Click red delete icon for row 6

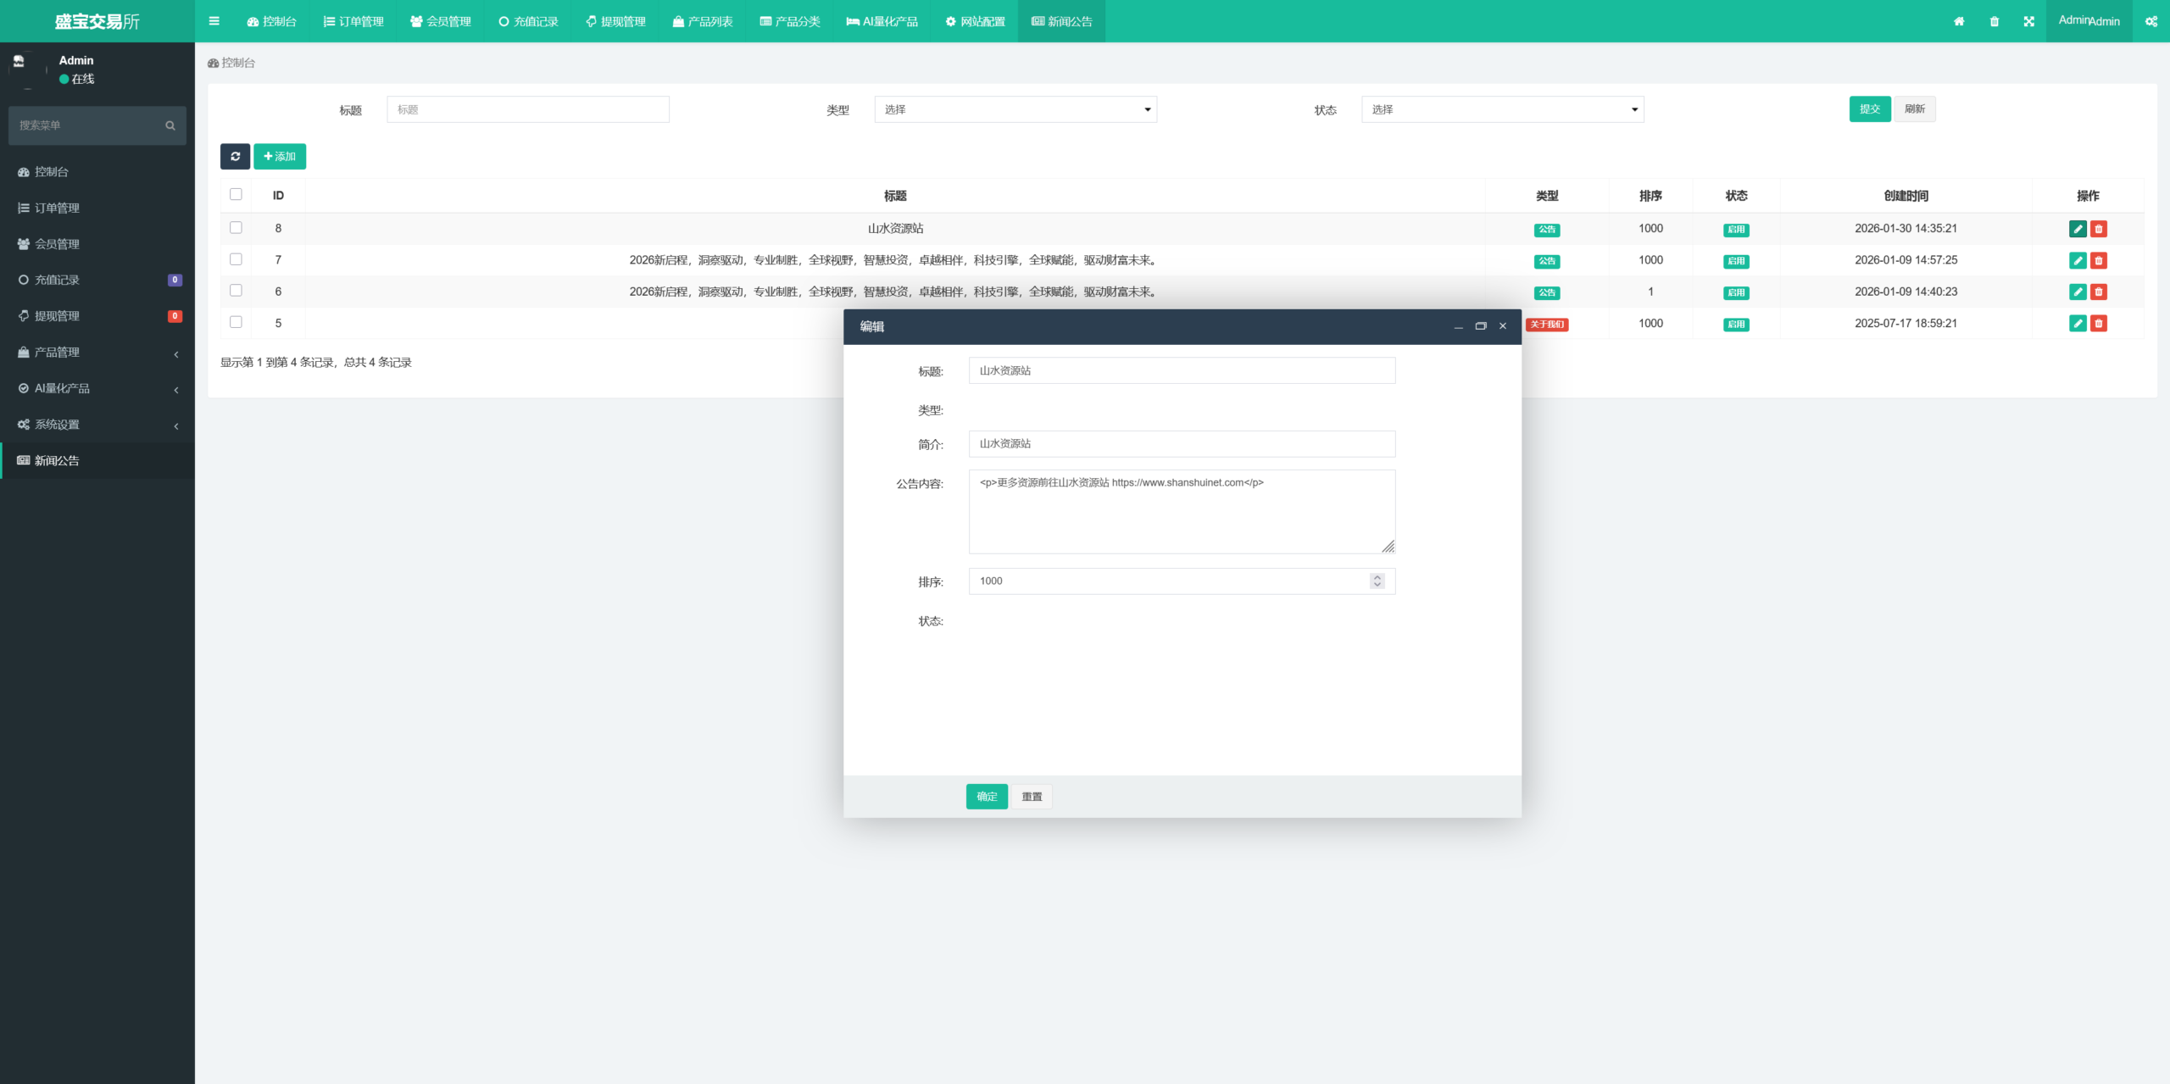pos(2099,292)
